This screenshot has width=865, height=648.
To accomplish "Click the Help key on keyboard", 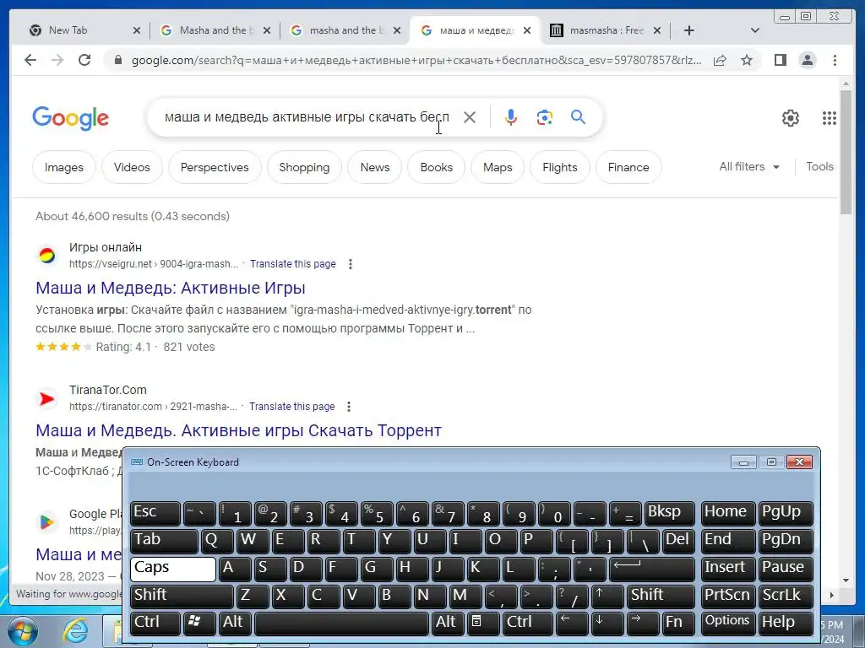I will pyautogui.click(x=786, y=623).
